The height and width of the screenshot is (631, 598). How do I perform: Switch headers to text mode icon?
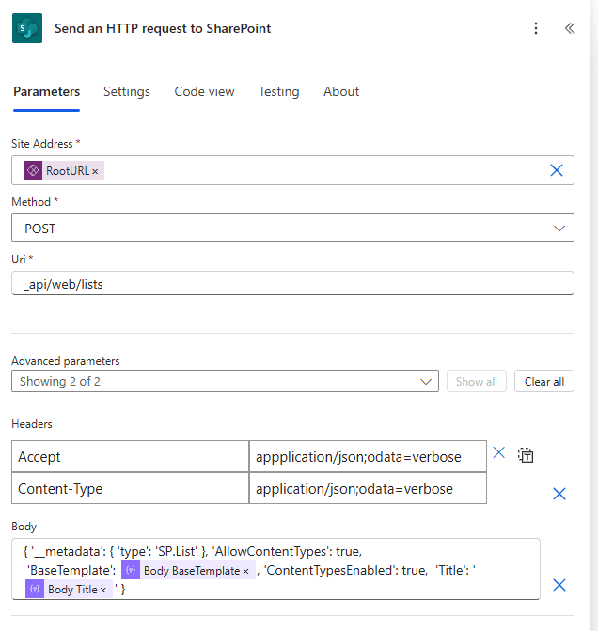point(527,456)
